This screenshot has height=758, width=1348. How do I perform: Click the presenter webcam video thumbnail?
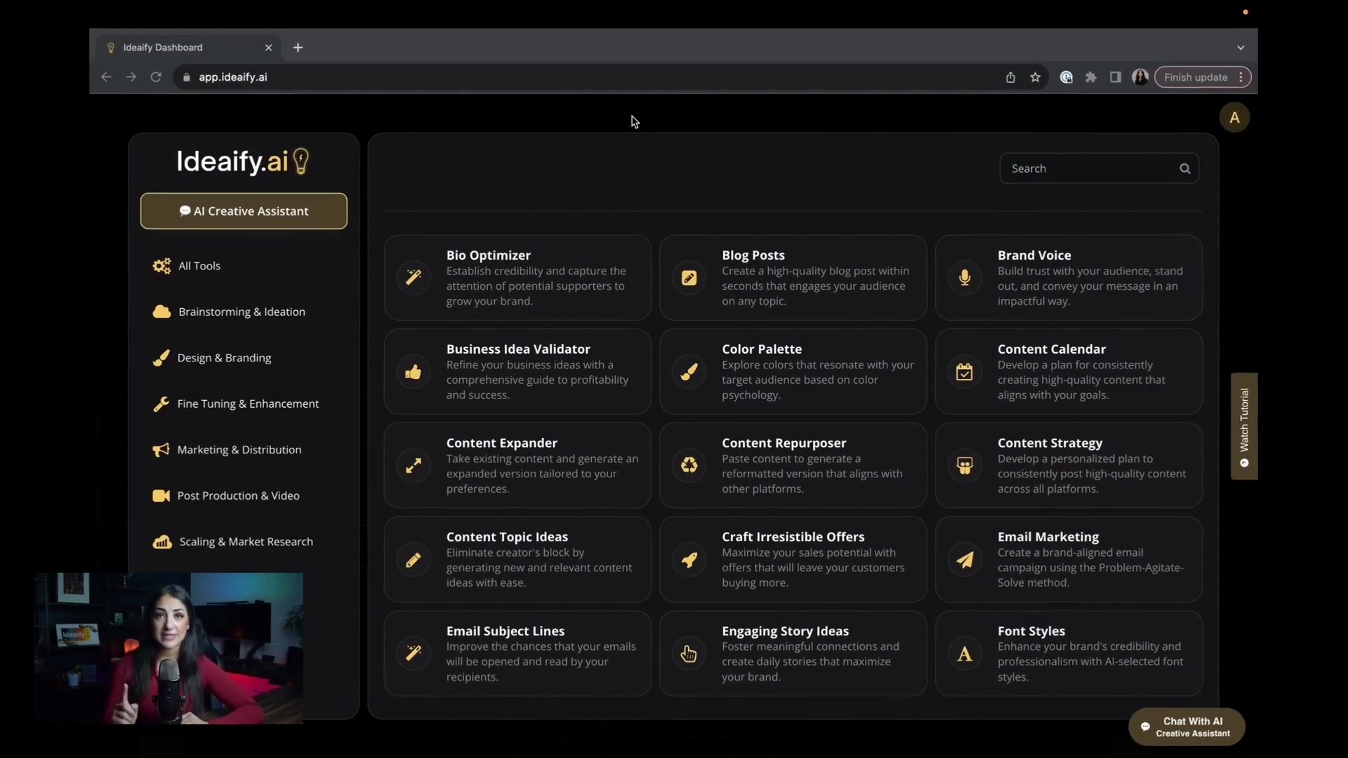(168, 649)
